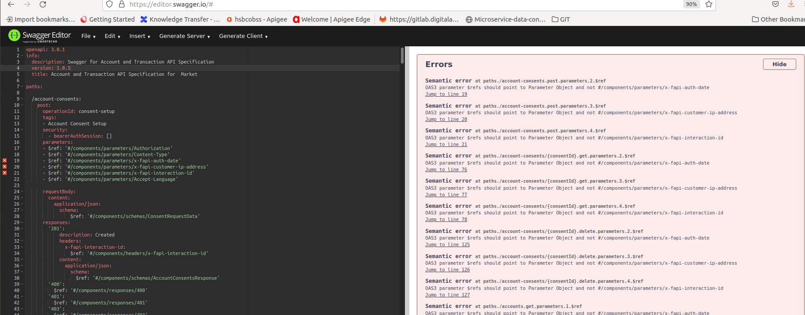Open the tracking protection shield icon

[x=109, y=4]
